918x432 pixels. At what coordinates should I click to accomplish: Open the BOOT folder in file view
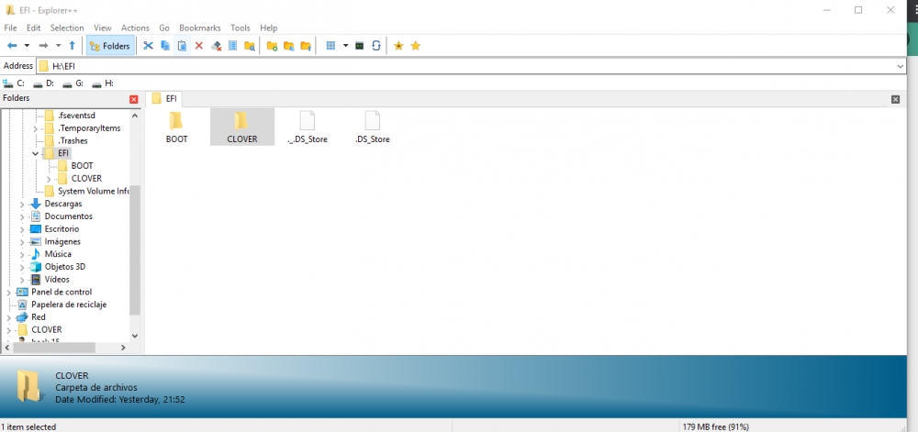(x=176, y=126)
